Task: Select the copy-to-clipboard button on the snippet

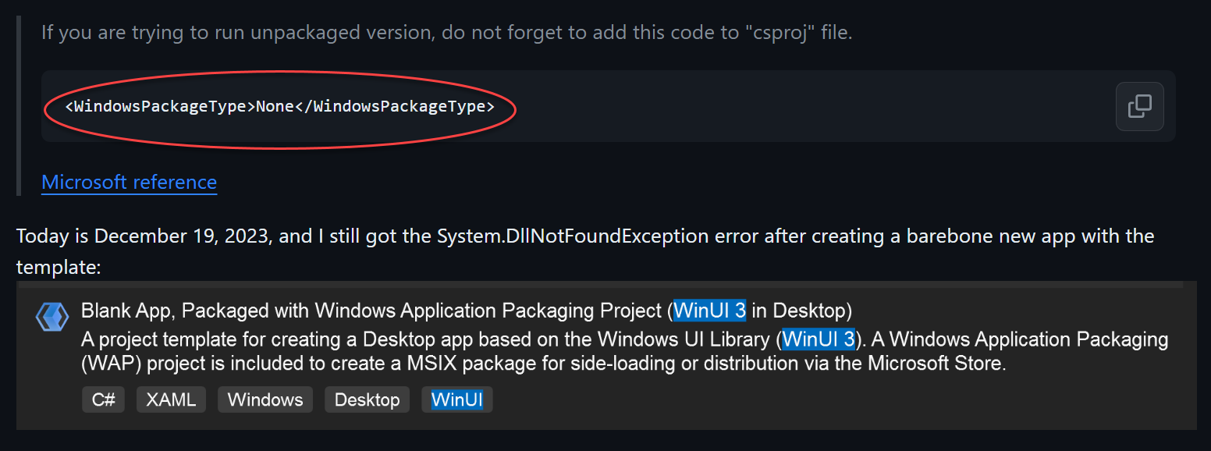Action: [1139, 106]
